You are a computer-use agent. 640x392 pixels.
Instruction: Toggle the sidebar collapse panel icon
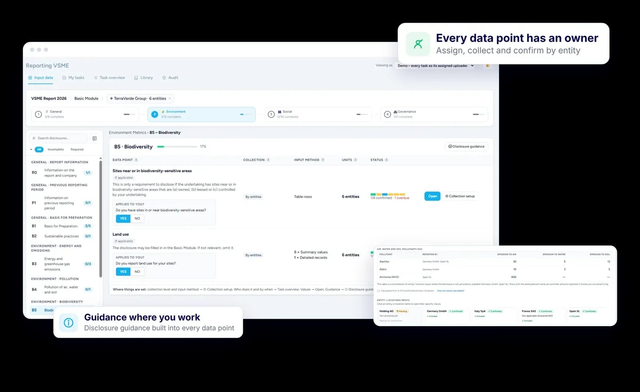(x=94, y=138)
